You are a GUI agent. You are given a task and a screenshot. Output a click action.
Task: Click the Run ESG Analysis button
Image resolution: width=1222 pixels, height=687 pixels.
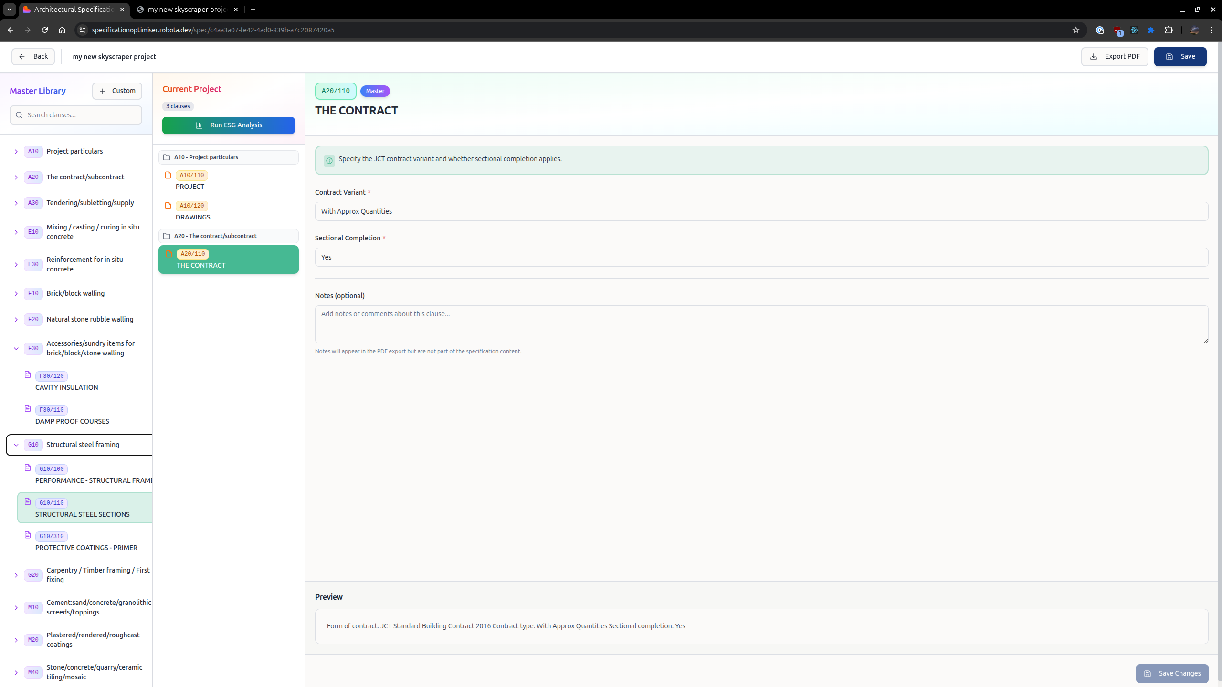(x=228, y=125)
